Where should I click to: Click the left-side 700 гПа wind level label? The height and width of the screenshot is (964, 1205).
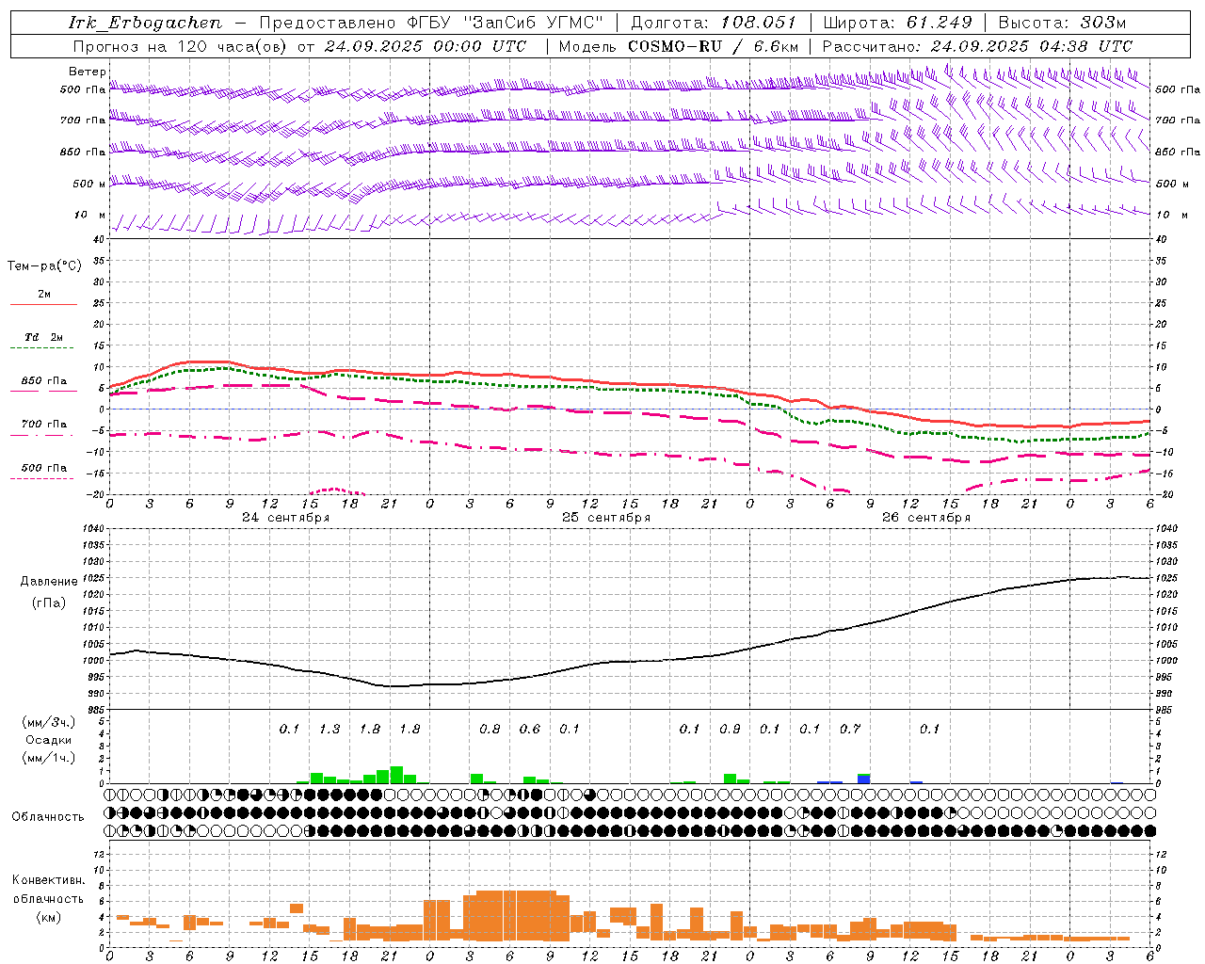click(x=83, y=120)
